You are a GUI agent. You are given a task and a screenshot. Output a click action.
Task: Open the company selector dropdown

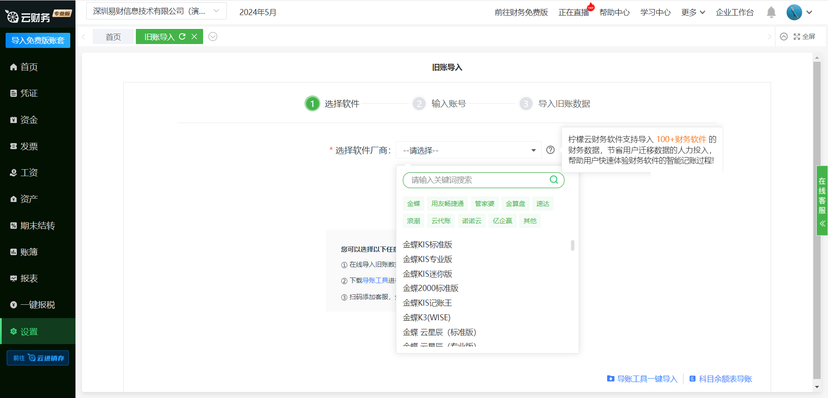tap(157, 11)
